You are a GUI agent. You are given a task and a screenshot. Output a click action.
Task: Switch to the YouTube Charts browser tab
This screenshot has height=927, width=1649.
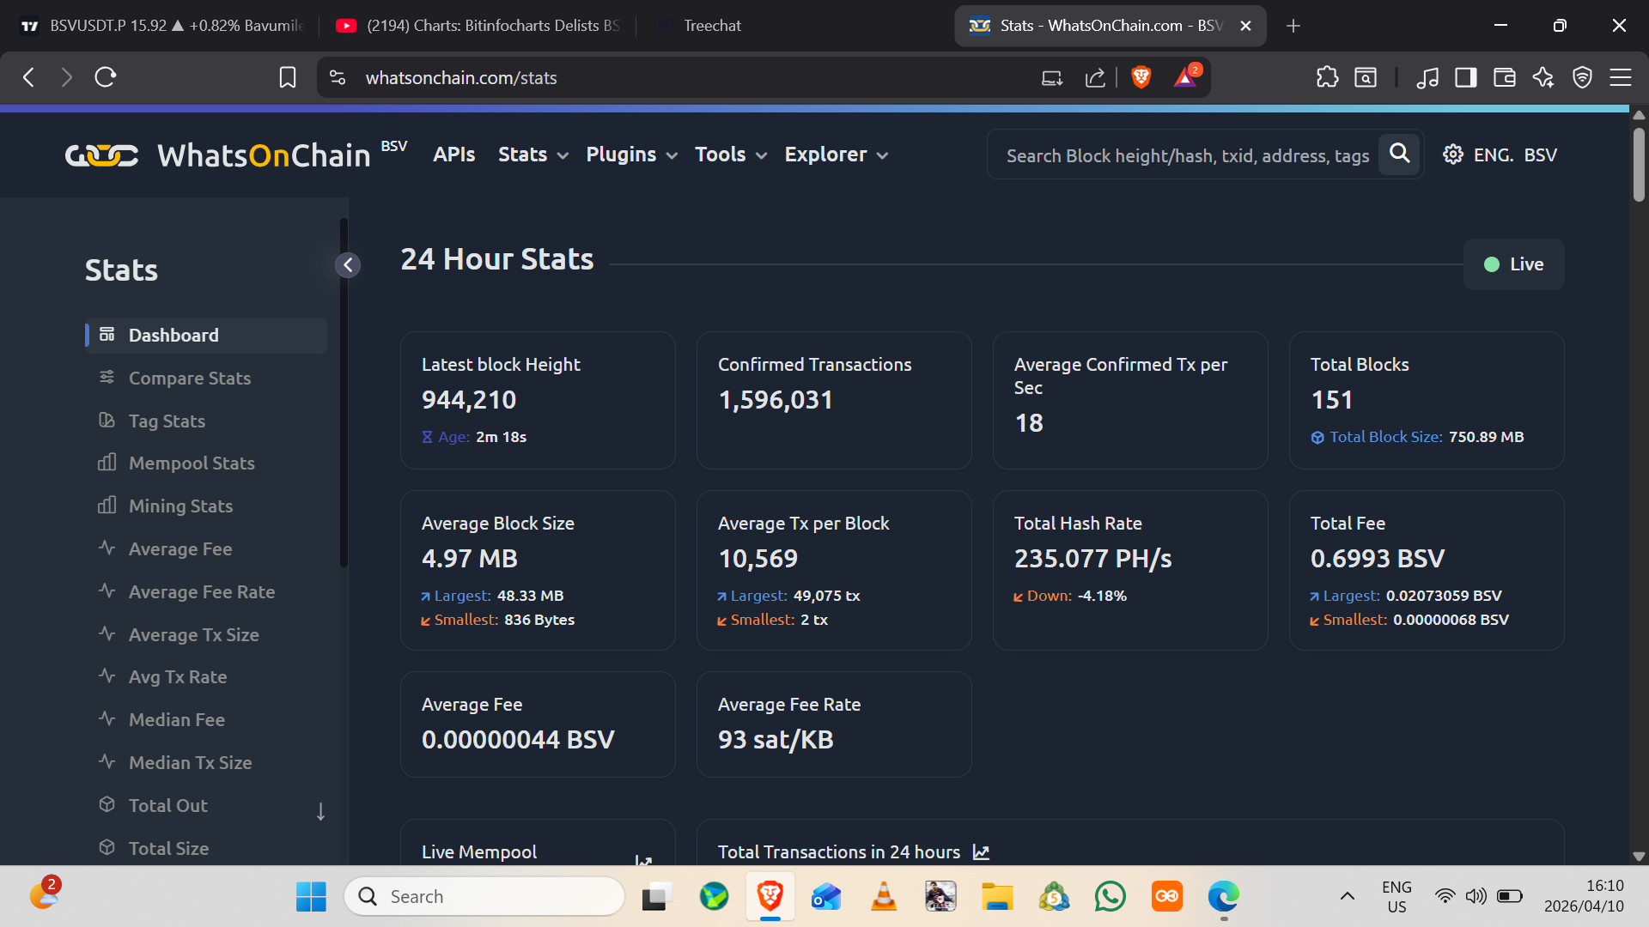[x=478, y=26]
